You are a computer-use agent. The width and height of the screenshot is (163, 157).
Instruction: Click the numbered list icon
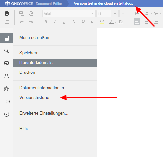(x=147, y=14)
